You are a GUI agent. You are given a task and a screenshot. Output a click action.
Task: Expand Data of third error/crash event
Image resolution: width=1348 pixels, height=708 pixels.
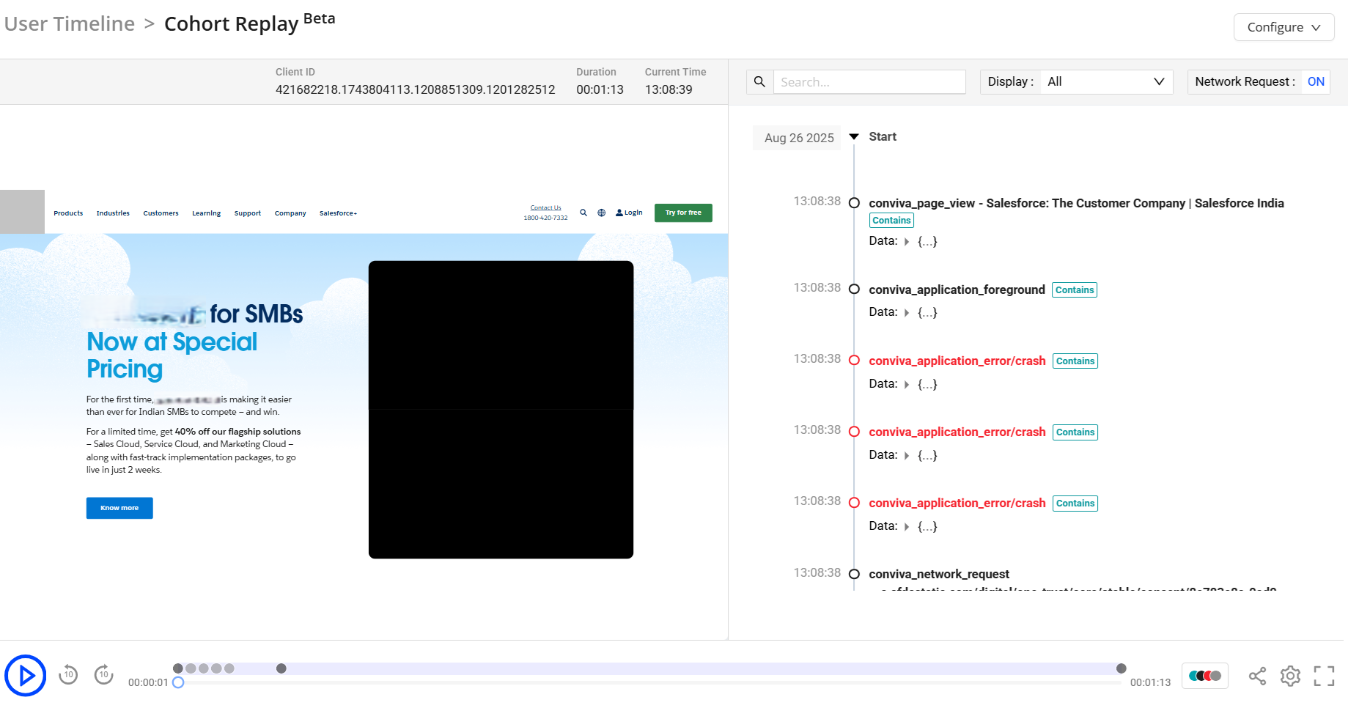(x=907, y=527)
